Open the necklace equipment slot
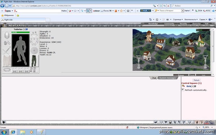This screenshot has height=135, width=216. [x=34, y=36]
